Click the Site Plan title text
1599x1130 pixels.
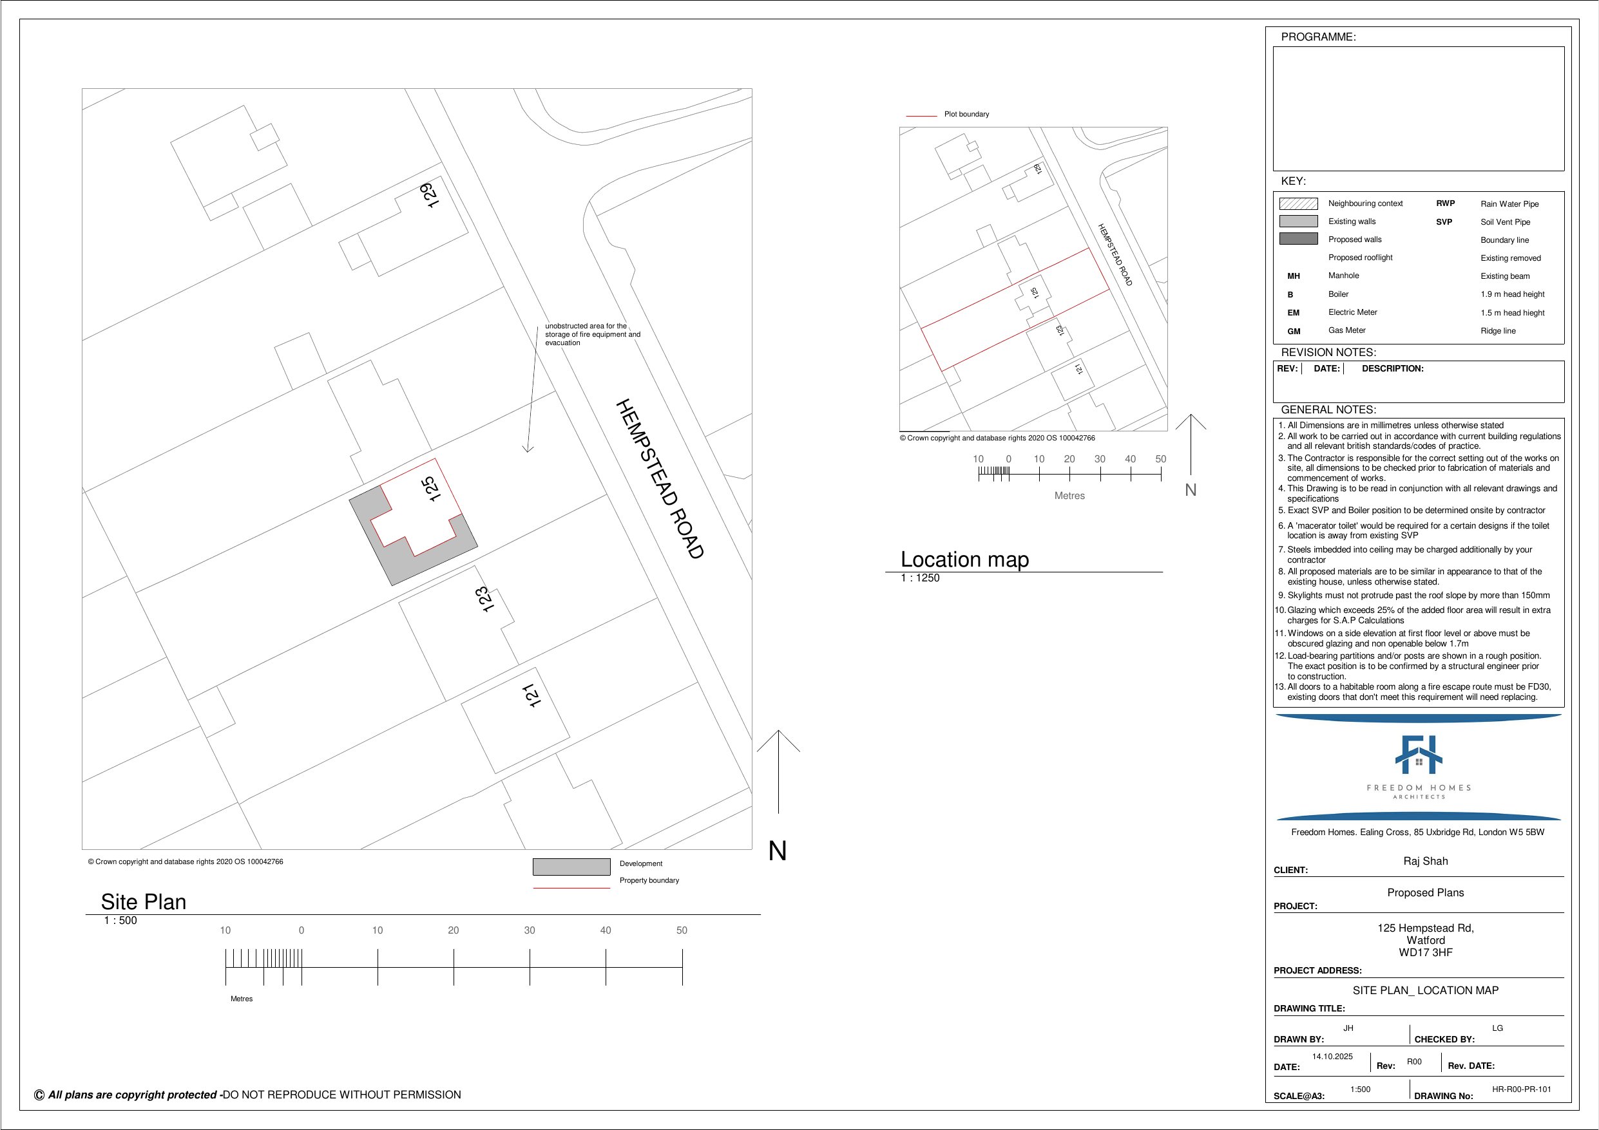click(x=144, y=901)
